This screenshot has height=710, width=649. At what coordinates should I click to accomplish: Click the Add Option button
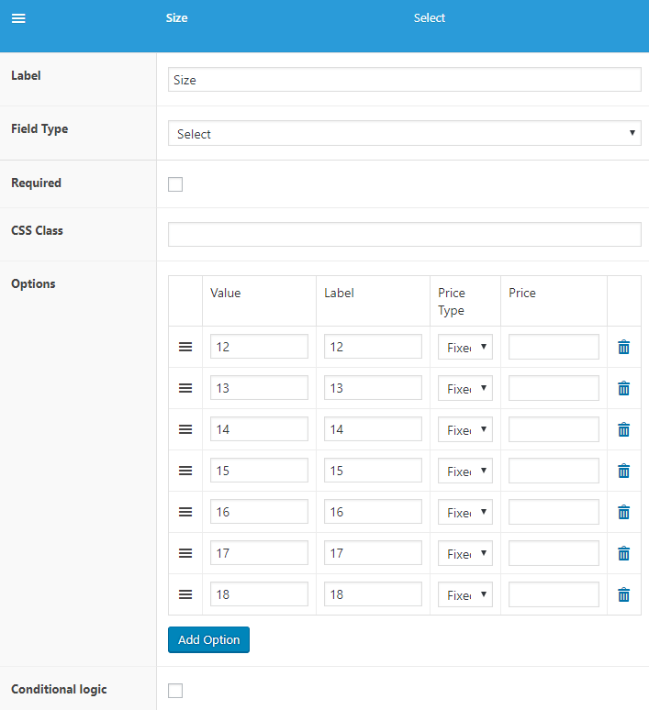pyautogui.click(x=208, y=639)
